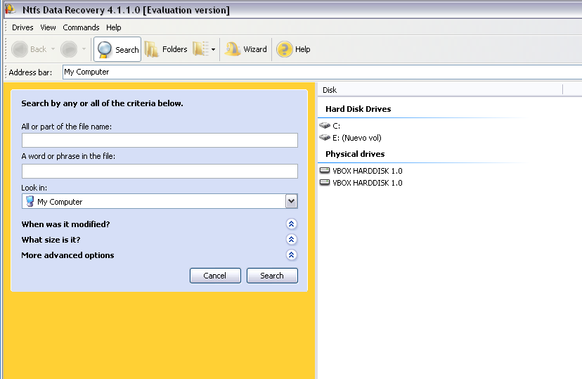Click the My Computer icon in Look in
The height and width of the screenshot is (379, 582).
coord(30,201)
